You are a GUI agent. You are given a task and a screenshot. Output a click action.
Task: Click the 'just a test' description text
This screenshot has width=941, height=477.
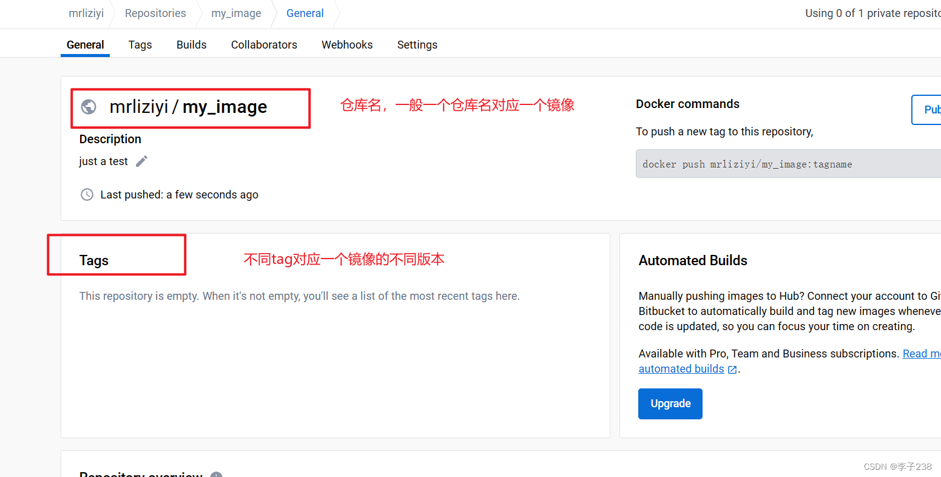click(x=103, y=161)
